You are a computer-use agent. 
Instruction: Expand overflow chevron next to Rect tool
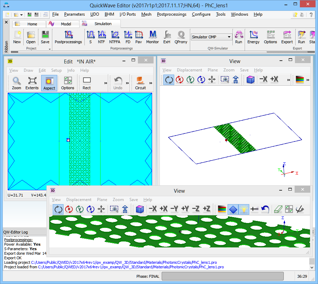pyautogui.click(x=106, y=83)
